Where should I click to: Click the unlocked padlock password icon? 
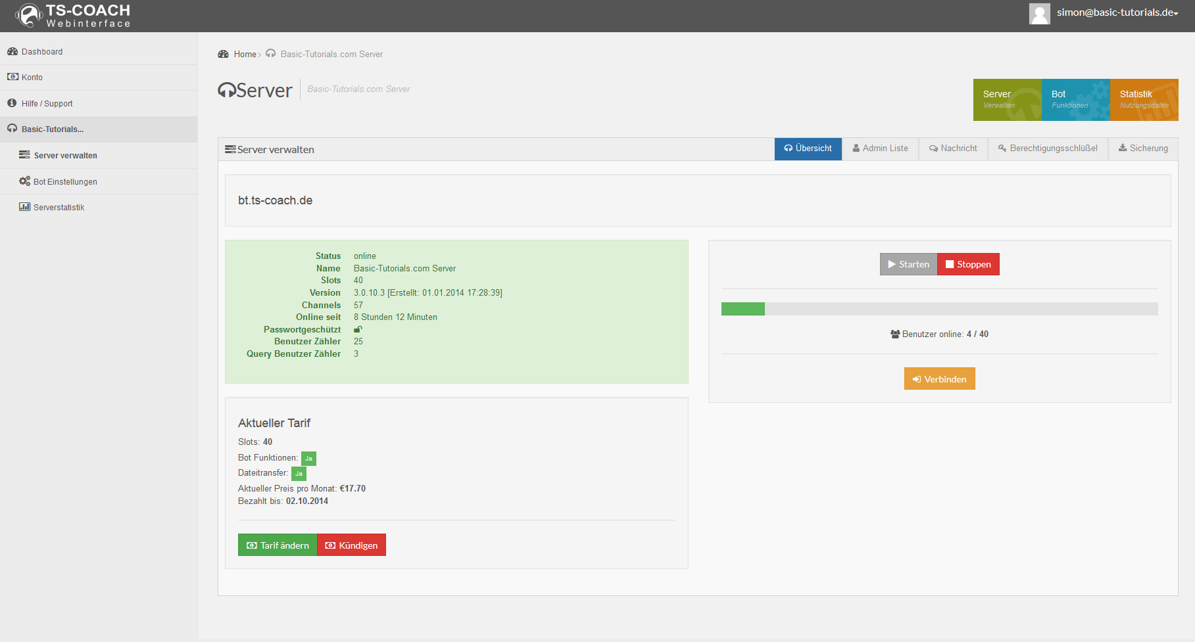click(358, 329)
